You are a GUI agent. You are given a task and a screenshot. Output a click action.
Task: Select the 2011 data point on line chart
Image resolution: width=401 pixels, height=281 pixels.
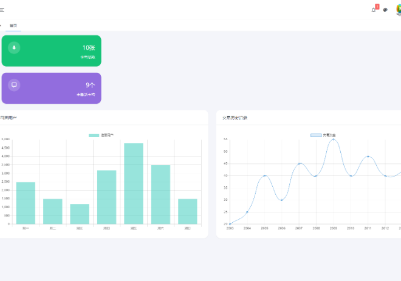click(x=368, y=157)
